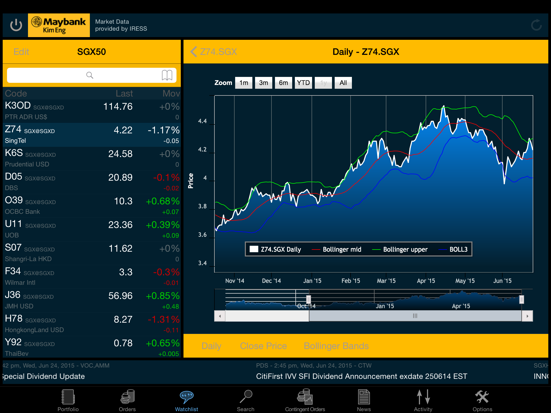Select the Z74 SingTel row
The height and width of the screenshot is (413, 551).
click(92, 135)
